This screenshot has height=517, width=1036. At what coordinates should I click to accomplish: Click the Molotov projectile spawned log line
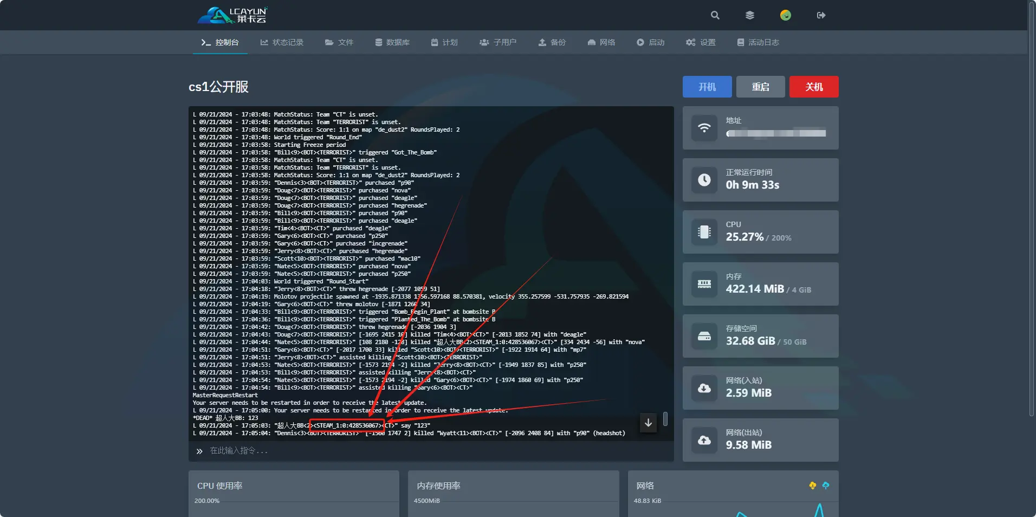click(411, 296)
